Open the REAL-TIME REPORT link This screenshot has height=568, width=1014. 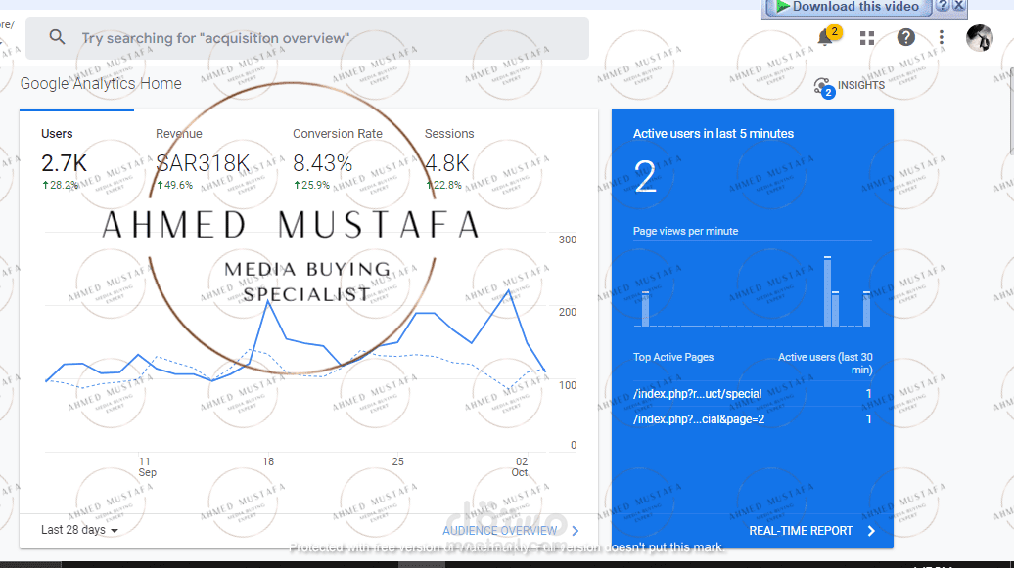[801, 531]
